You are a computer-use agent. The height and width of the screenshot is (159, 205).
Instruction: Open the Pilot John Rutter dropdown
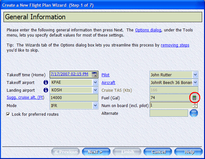pyautogui.click(x=195, y=75)
